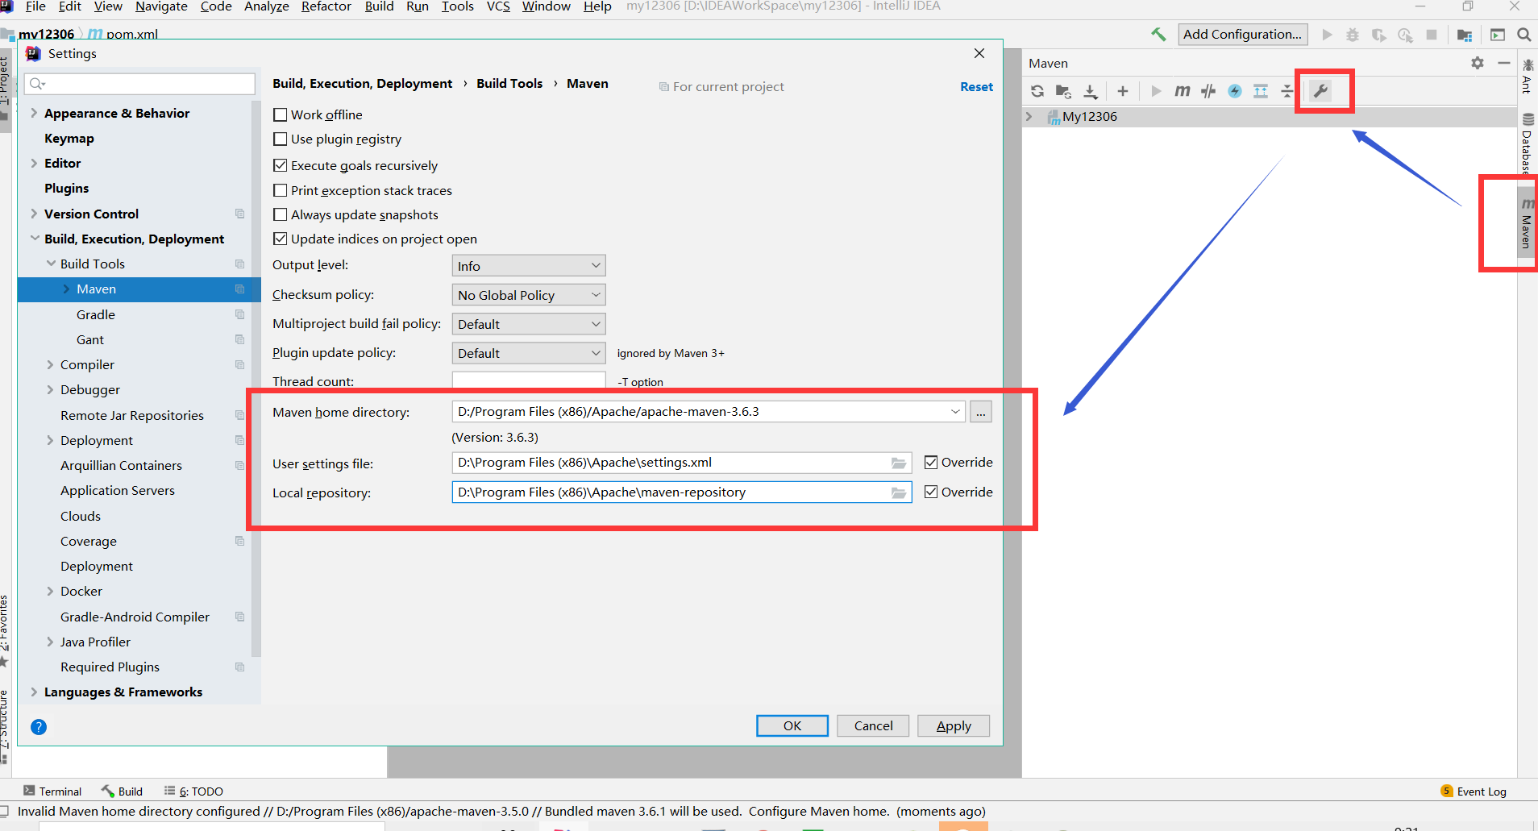Click Add Configuration button
The width and height of the screenshot is (1538, 831).
click(x=1242, y=34)
